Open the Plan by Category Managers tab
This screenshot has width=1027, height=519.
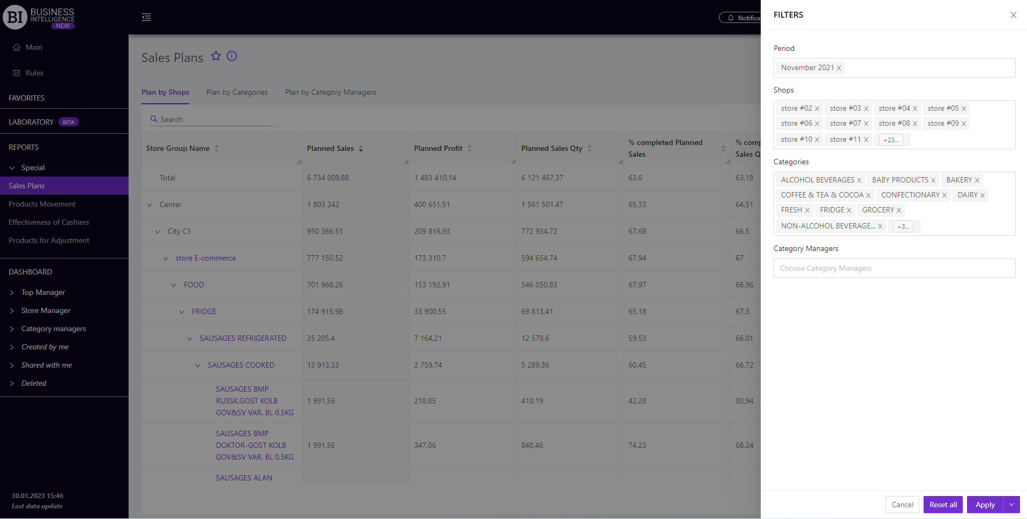(330, 92)
